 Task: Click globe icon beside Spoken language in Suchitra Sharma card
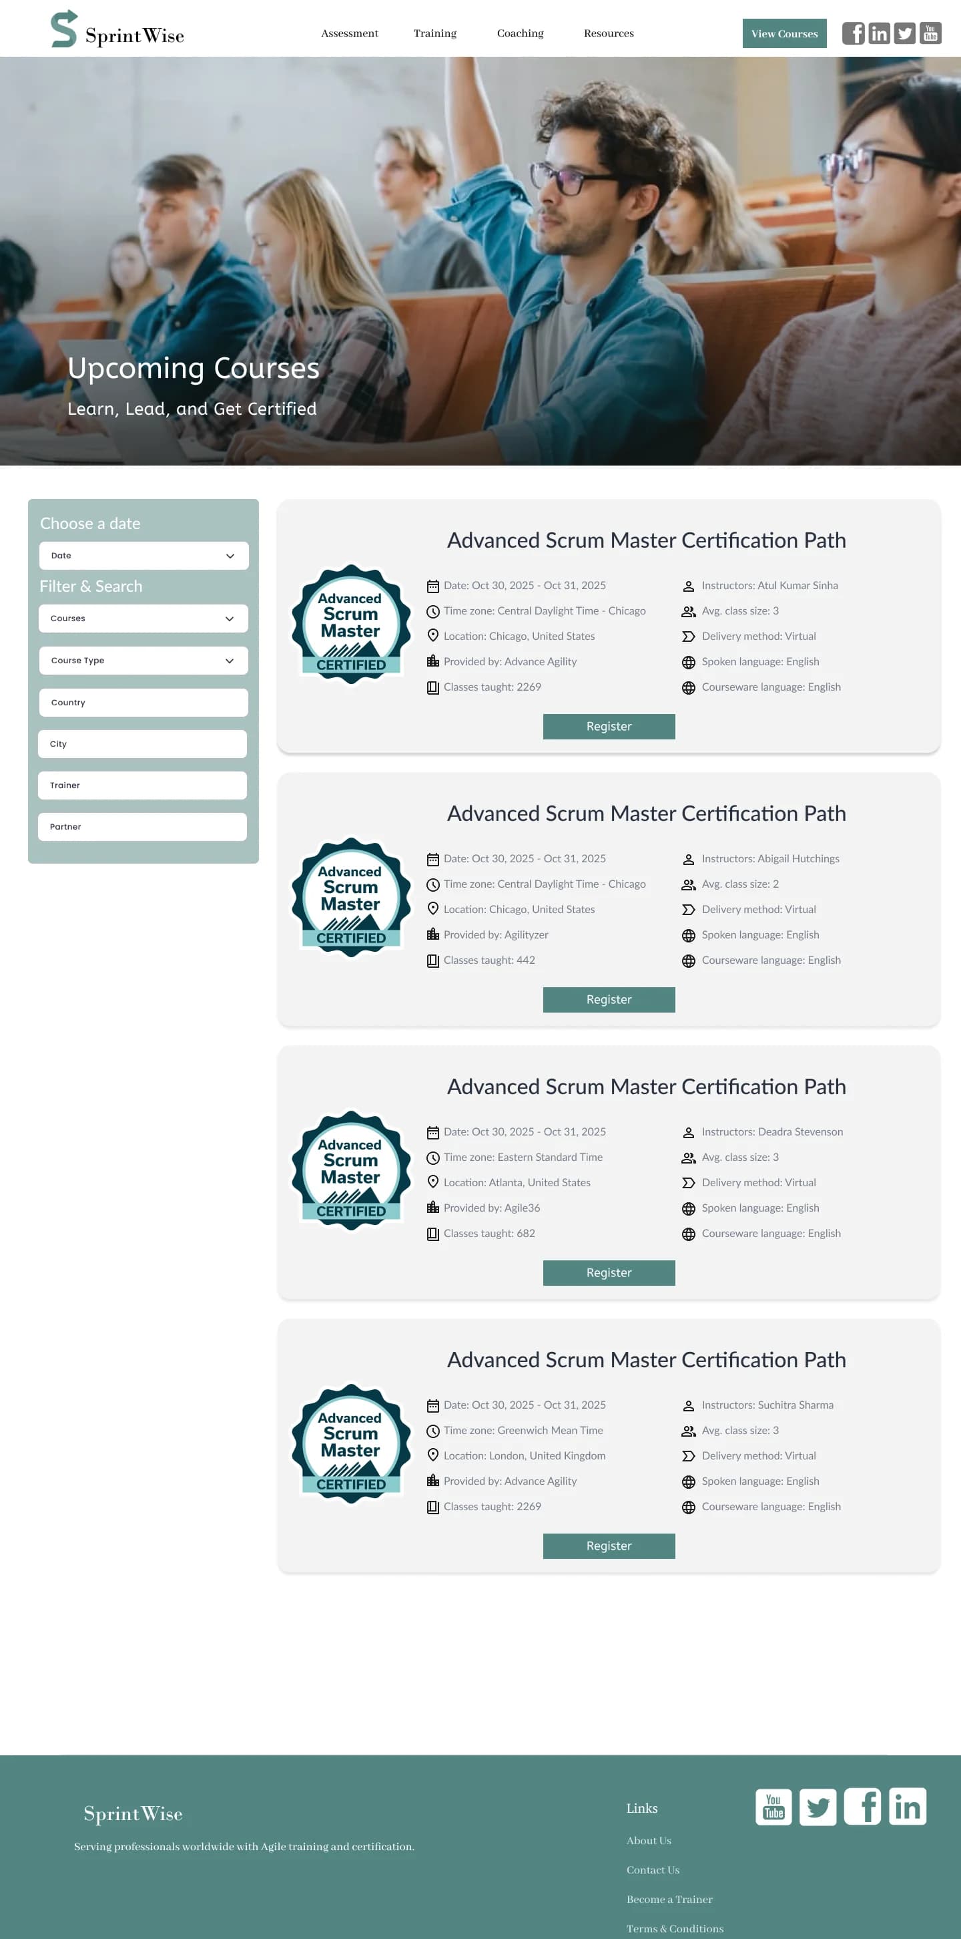pos(688,1482)
